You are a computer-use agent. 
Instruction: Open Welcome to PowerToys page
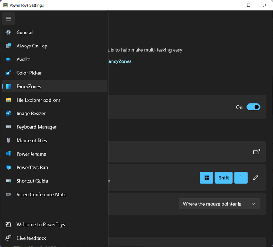pyautogui.click(x=41, y=224)
